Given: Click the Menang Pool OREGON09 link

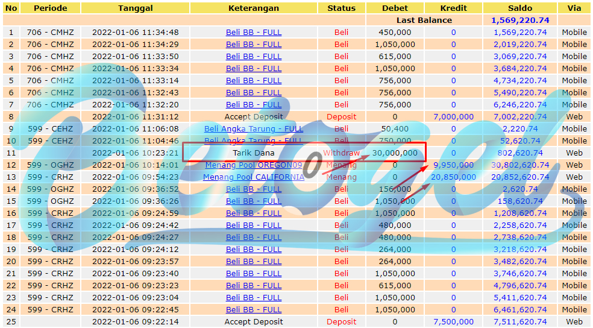Looking at the screenshot, I should tap(253, 165).
